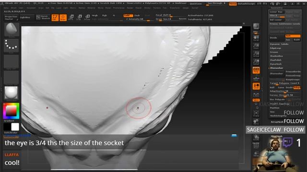Open the empty texture slot
Screen dimensions: 307x172
point(12,77)
